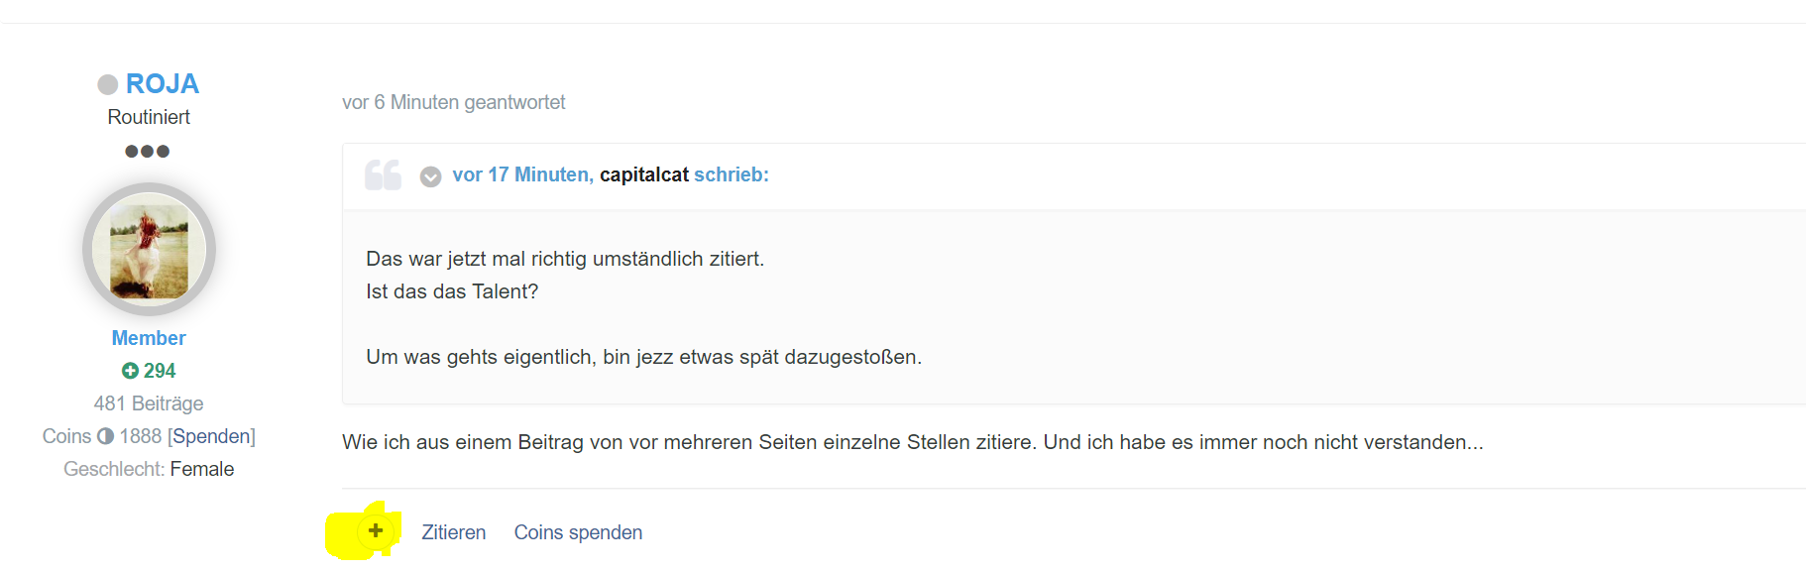The height and width of the screenshot is (573, 1806).
Task: Click the [Spenden] link beside coins
Action: point(211,436)
